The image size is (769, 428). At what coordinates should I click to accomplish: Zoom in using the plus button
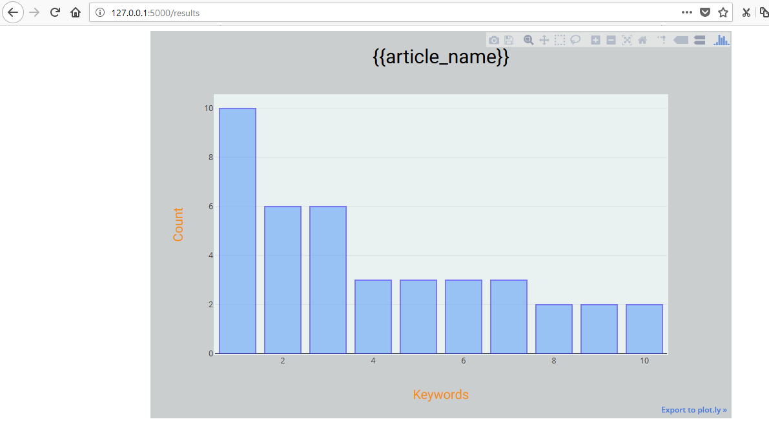[x=595, y=40]
